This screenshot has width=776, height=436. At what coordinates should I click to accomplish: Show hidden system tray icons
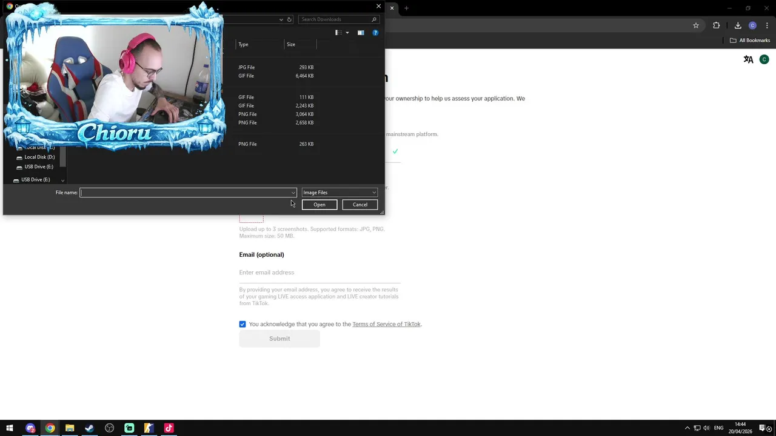pyautogui.click(x=687, y=428)
